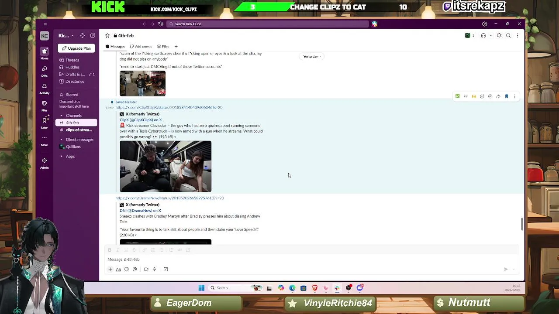This screenshot has width=559, height=314.
Task: Click the KC workspace switcher tile
Action: coord(44,36)
